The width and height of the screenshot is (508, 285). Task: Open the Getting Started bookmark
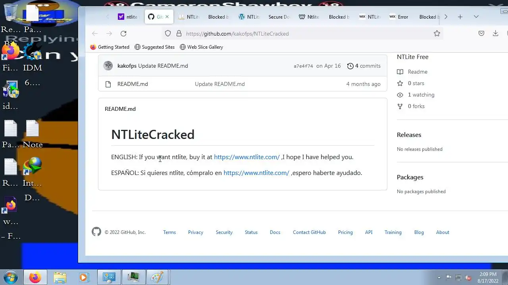coord(110,47)
